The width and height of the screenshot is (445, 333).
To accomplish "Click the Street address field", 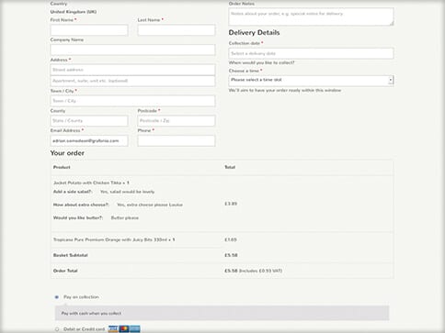I will (x=132, y=70).
